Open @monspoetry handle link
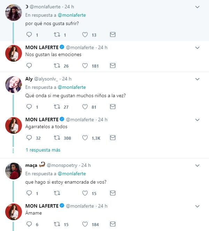Image resolution: width=209 pixels, height=231 pixels. click(x=62, y=165)
